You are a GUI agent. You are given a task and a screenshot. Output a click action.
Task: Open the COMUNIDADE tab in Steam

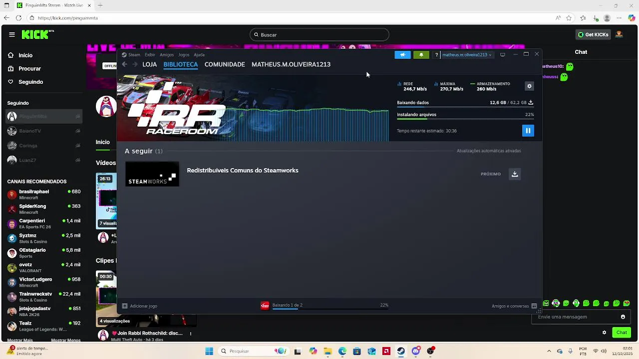(x=225, y=64)
